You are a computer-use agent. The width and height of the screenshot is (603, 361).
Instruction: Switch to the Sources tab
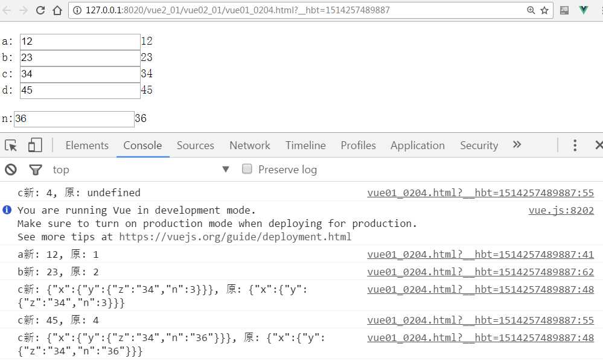(196, 145)
